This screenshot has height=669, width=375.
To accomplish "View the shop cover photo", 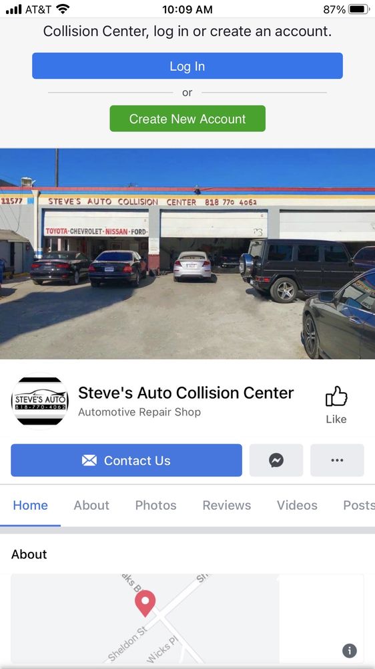I will 187,254.
